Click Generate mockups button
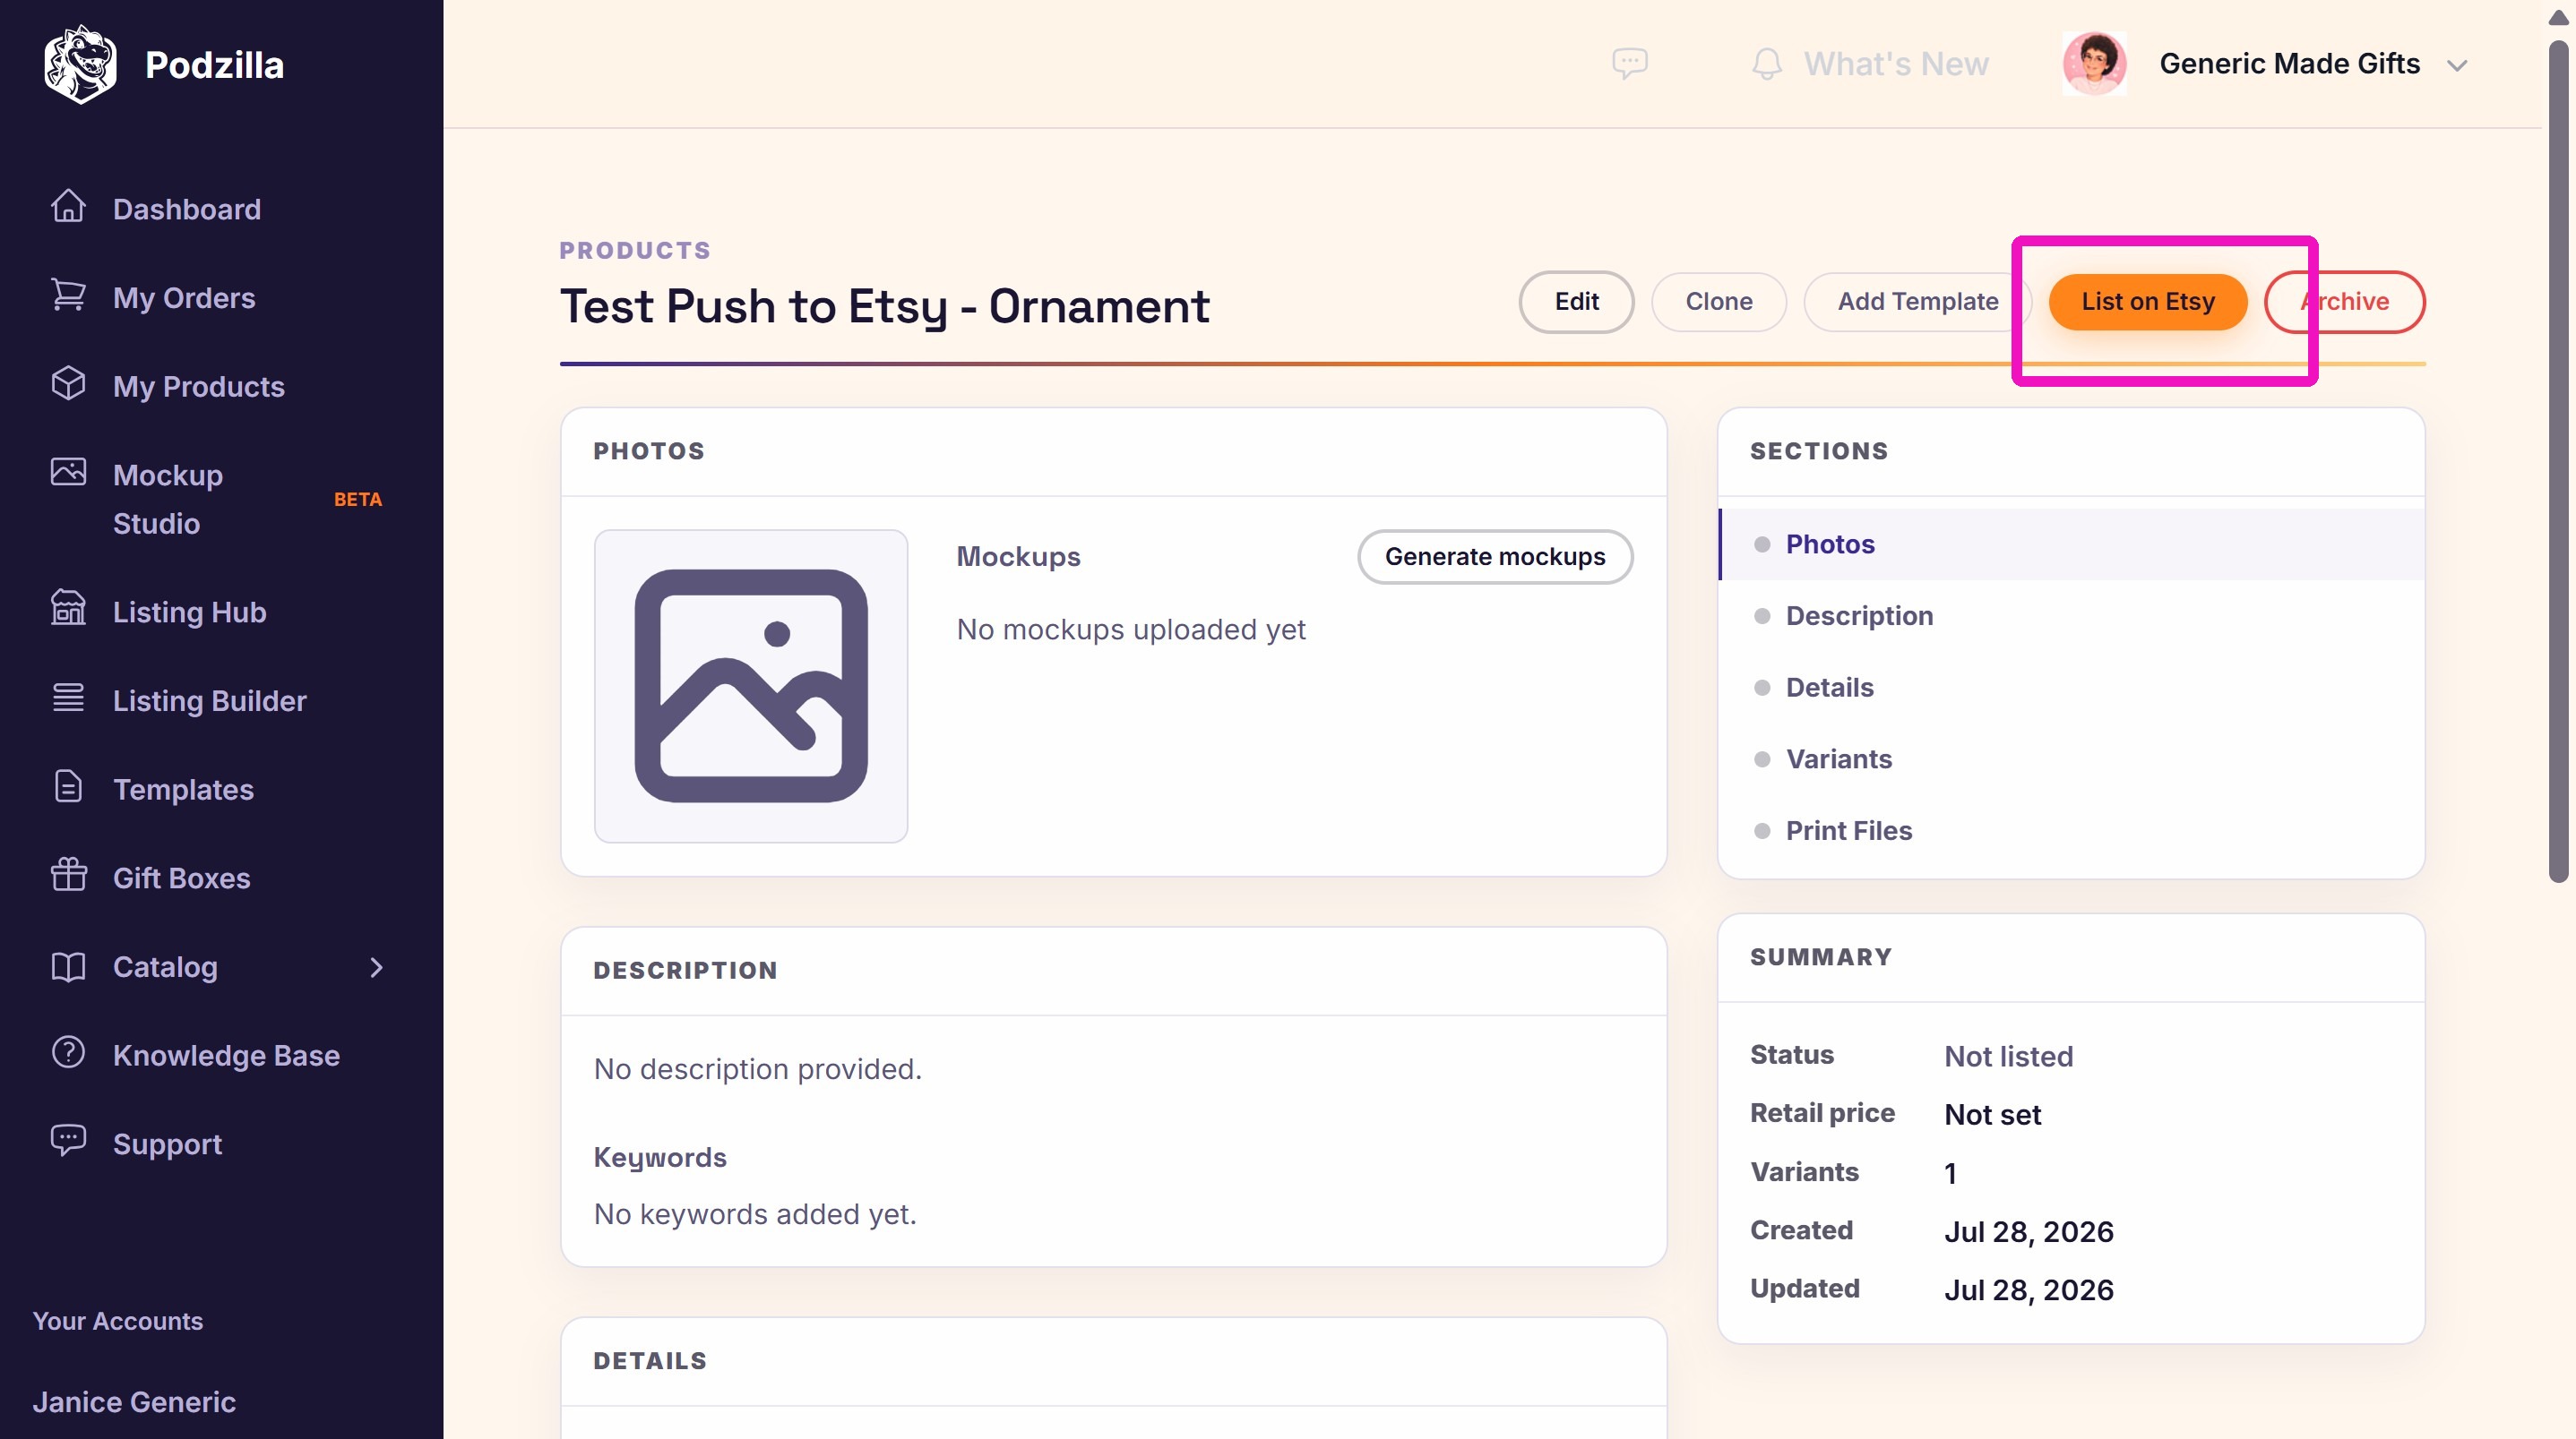 tap(1495, 557)
